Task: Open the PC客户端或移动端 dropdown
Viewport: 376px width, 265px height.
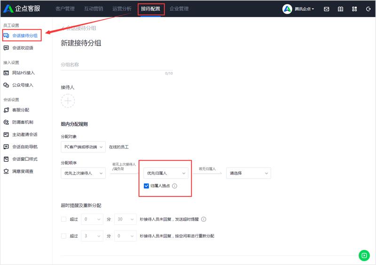Action: (83, 147)
